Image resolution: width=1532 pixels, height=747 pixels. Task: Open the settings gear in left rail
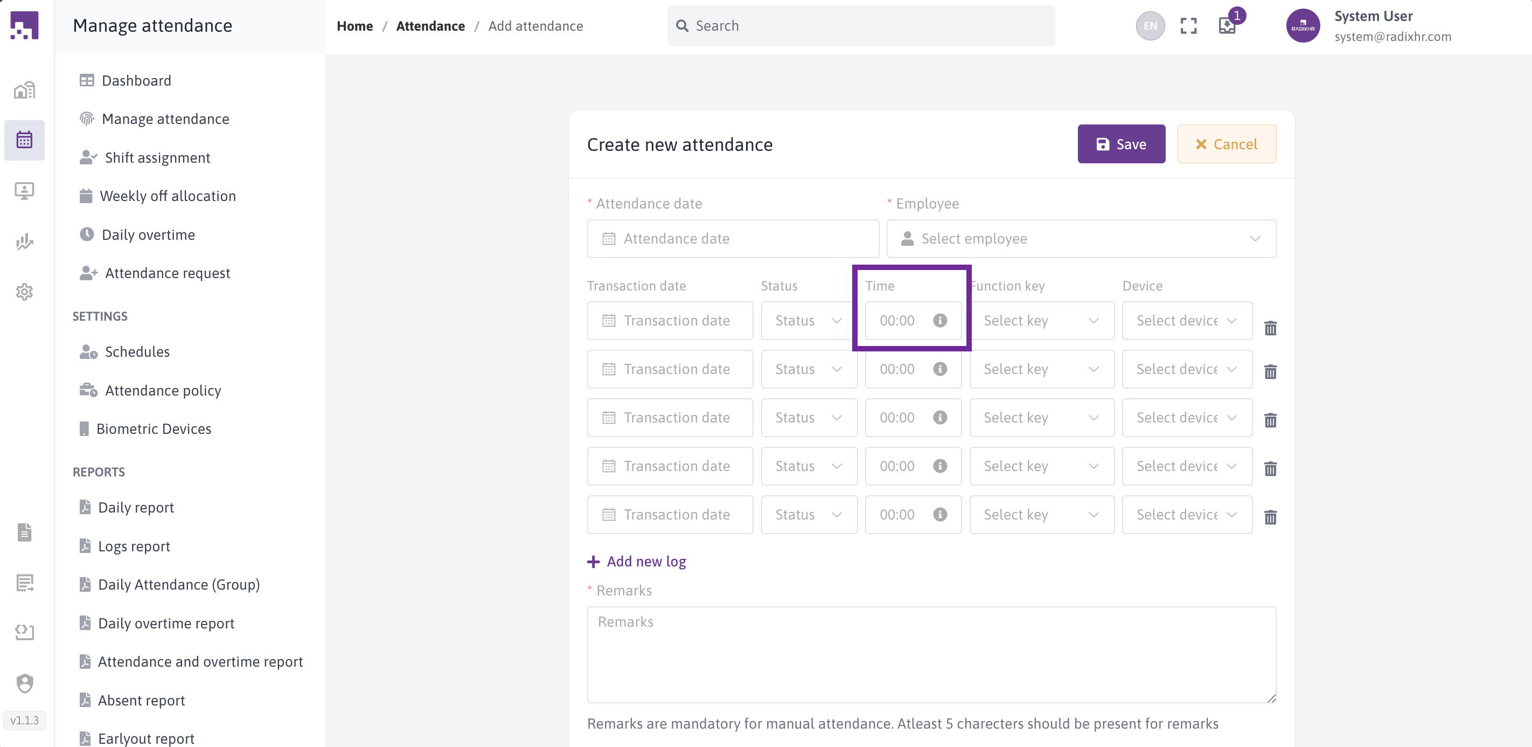[x=24, y=292]
